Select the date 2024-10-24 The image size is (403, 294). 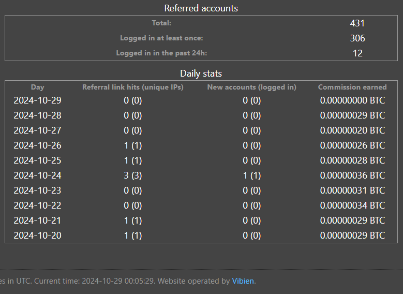pyautogui.click(x=38, y=175)
